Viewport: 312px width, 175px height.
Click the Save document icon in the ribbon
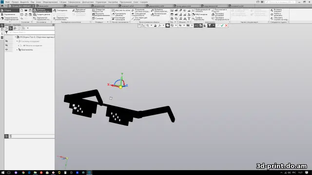[30, 10]
